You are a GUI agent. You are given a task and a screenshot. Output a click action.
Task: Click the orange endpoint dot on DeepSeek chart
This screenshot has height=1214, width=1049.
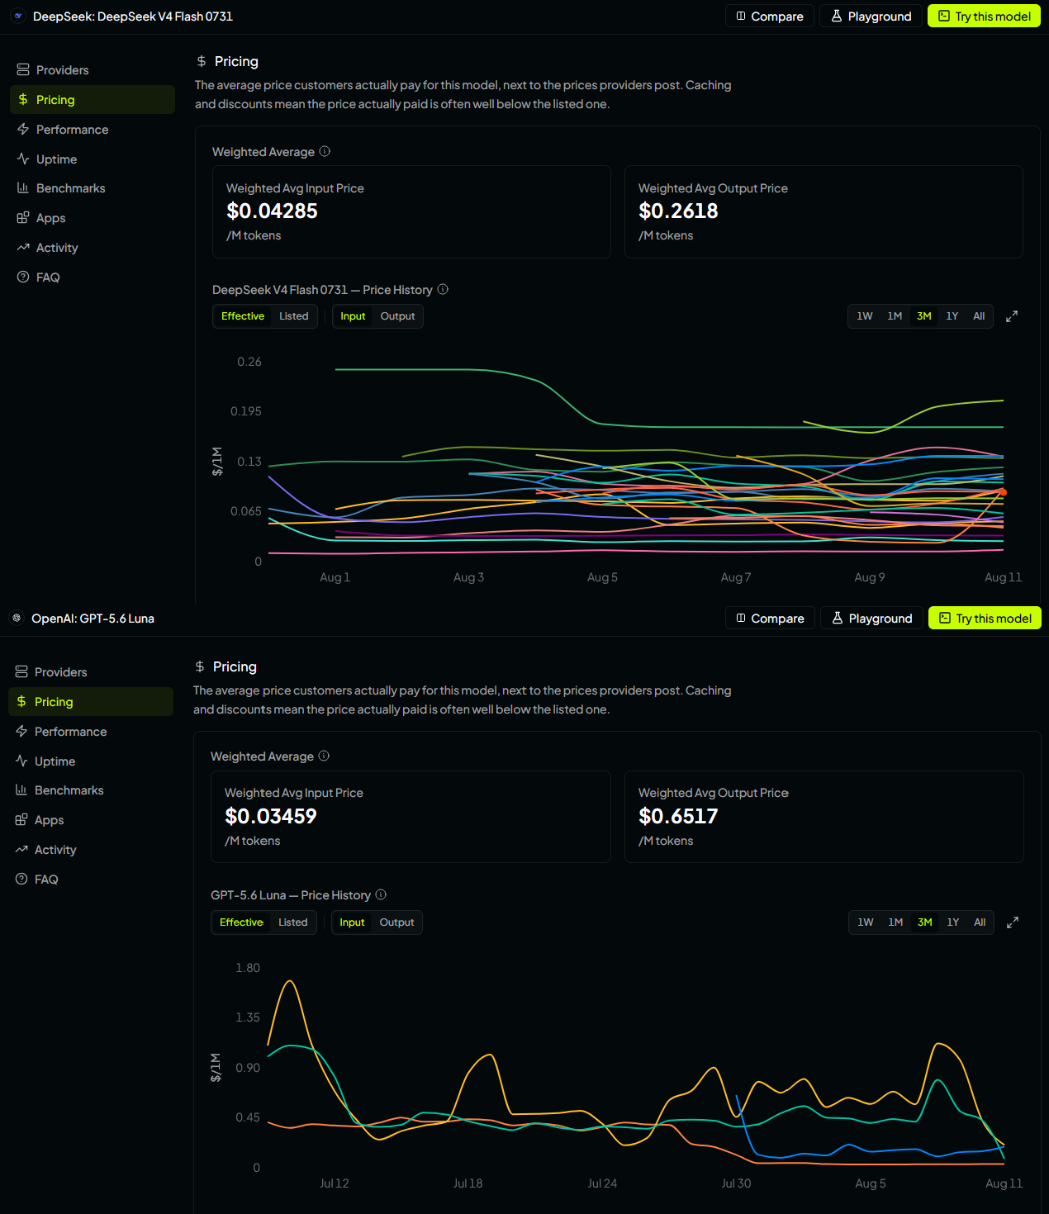(1004, 492)
